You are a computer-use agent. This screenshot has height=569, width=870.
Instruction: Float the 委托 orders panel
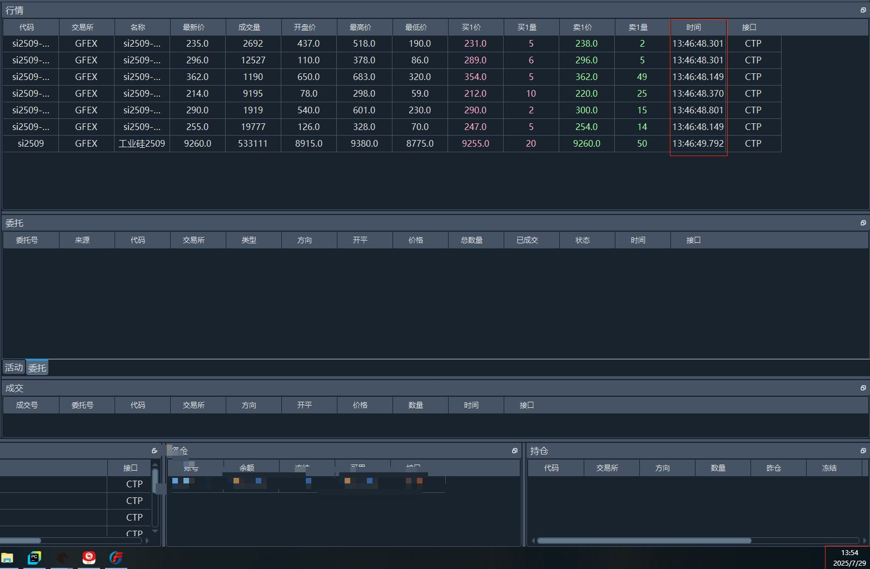(863, 223)
